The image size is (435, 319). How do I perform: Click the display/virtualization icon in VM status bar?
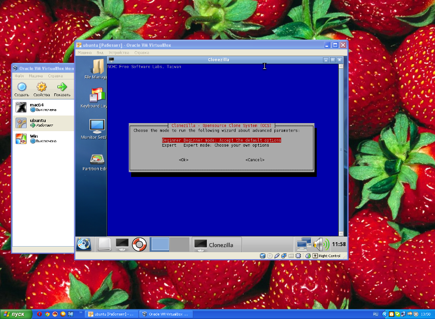click(x=298, y=256)
